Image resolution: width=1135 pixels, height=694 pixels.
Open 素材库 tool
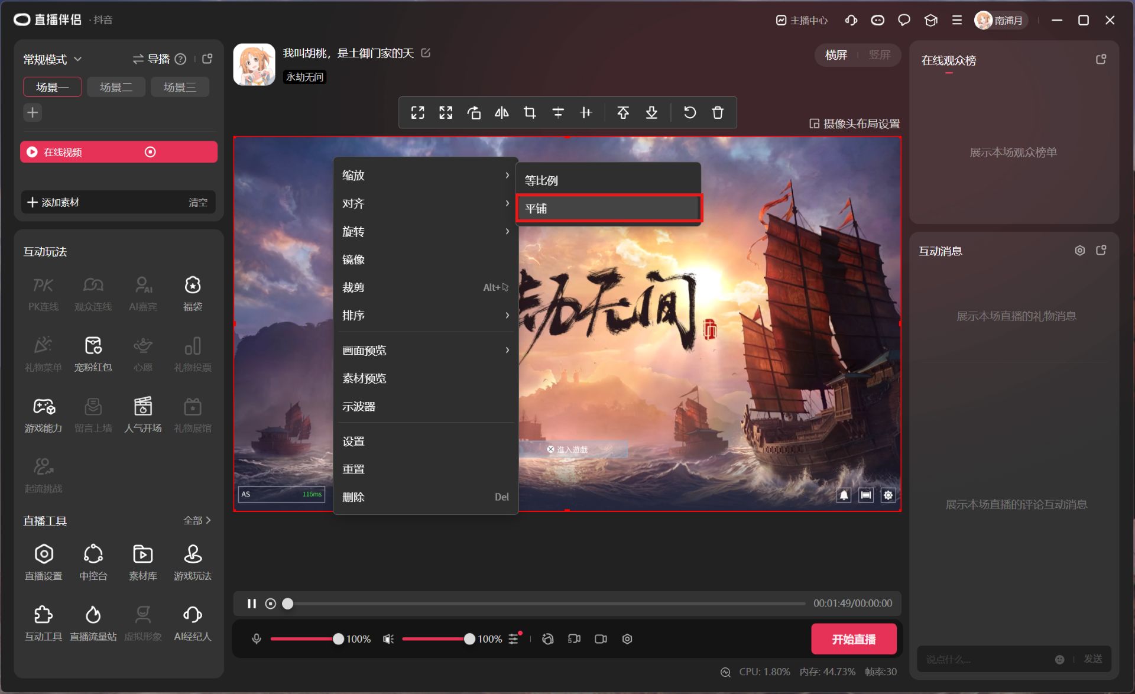(143, 563)
